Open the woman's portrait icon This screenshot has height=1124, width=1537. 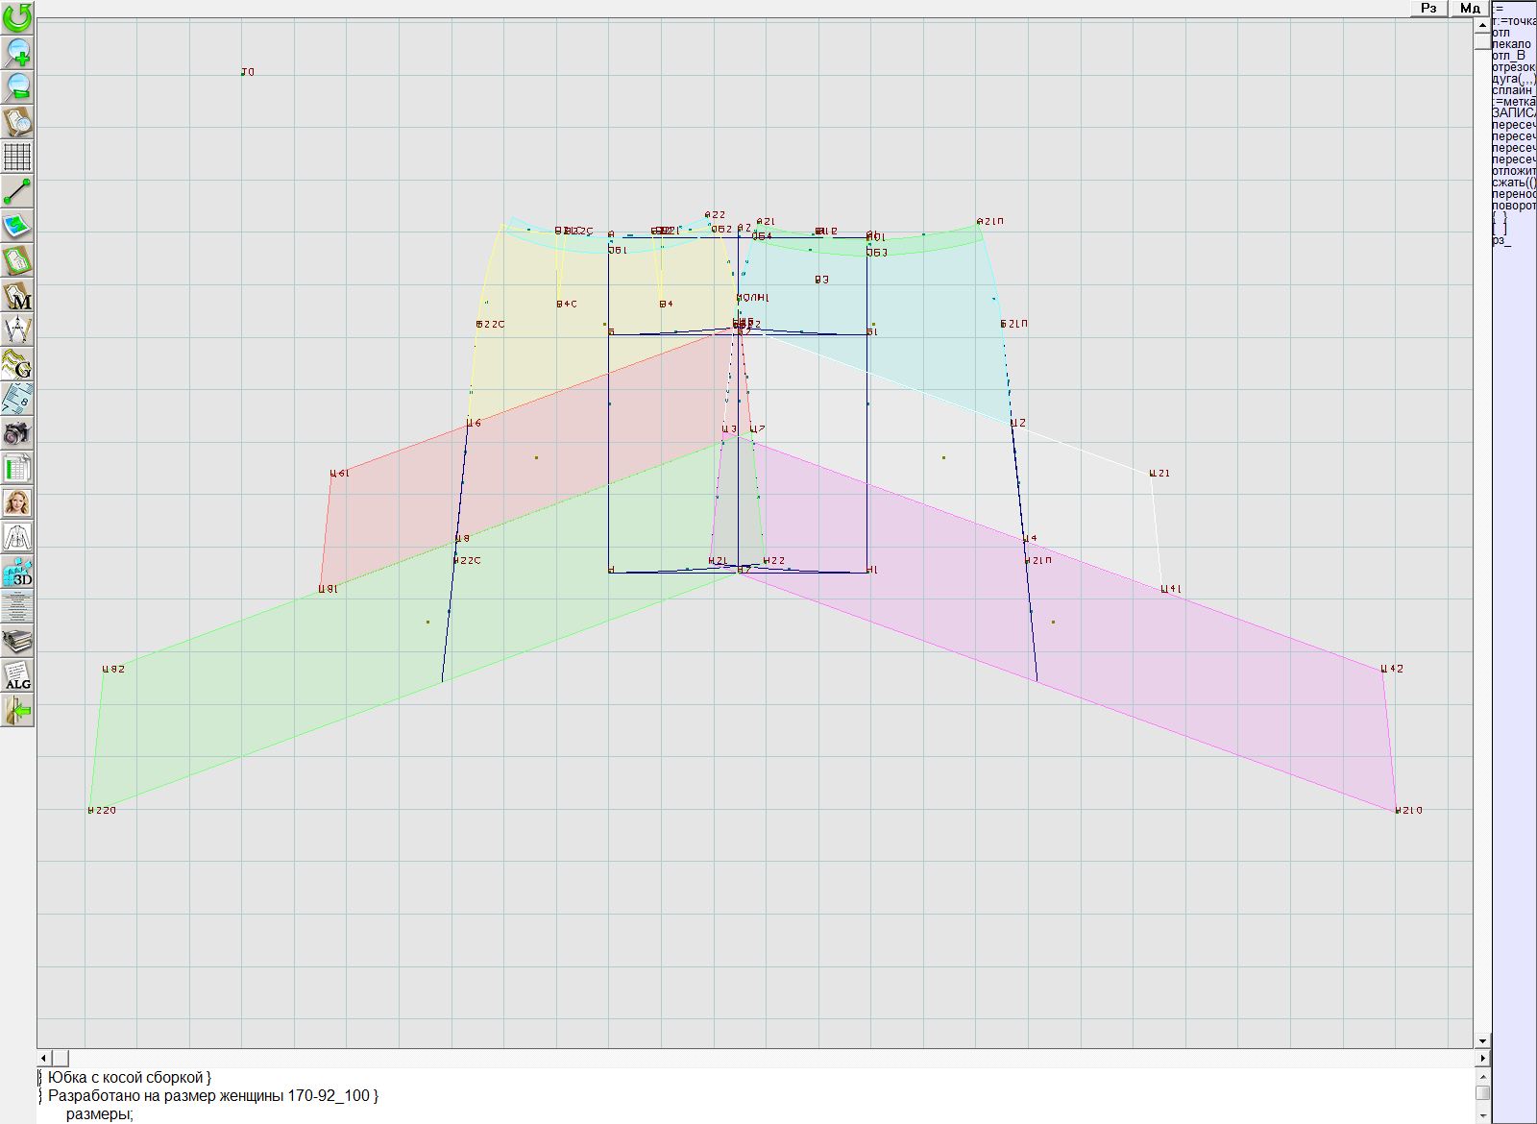click(x=17, y=502)
